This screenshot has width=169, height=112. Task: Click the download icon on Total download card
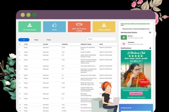[30, 25]
